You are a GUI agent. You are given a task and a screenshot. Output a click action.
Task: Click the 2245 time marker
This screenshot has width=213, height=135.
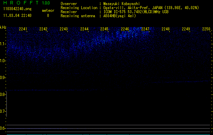point(104,29)
